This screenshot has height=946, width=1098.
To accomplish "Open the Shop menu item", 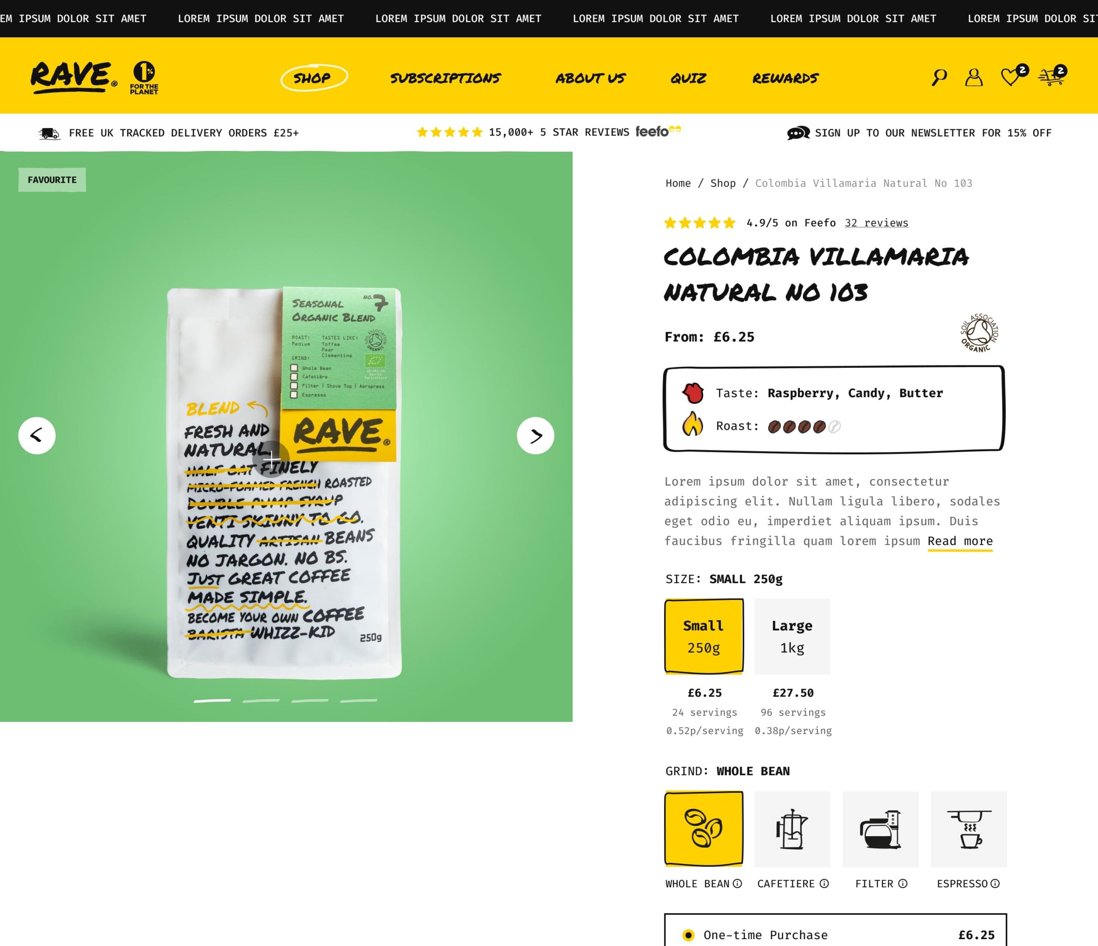I will tap(314, 78).
